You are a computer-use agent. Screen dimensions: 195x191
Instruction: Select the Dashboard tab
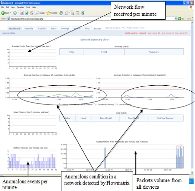coord(15,29)
